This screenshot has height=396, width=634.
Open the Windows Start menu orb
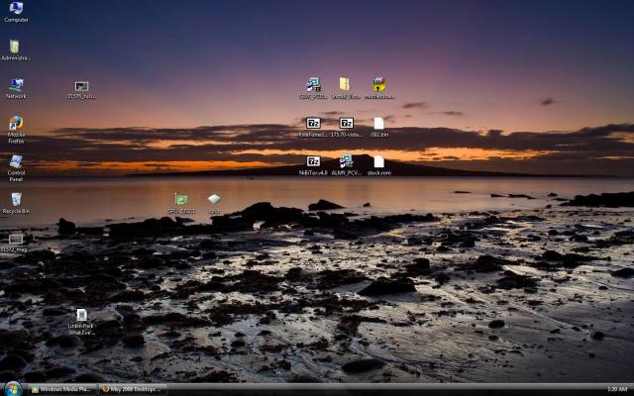(12, 389)
